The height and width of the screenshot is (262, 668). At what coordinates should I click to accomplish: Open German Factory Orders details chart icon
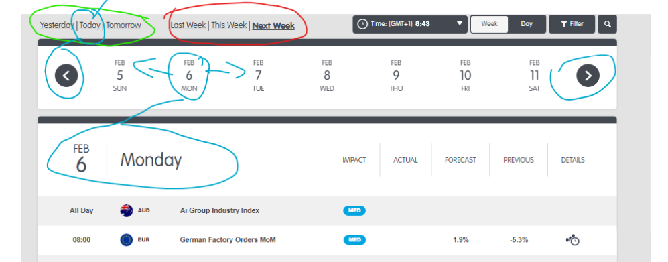click(x=573, y=240)
